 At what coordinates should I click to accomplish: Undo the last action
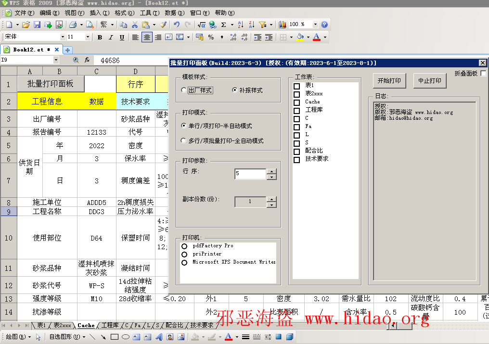(x=177, y=25)
